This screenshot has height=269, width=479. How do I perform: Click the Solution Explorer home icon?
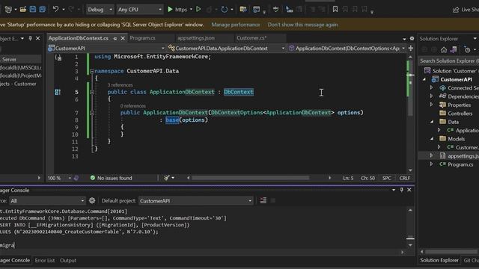coord(444,50)
